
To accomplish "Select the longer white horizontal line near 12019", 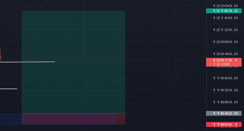I will (28, 62).
